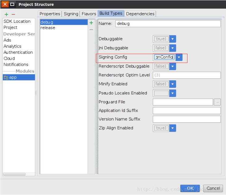
Task: Remove selected build type with minus icon
Action: [x=91, y=30]
